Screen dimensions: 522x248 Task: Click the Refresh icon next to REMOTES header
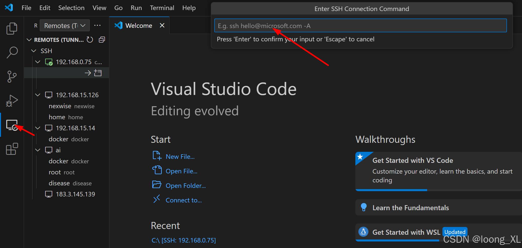pyautogui.click(x=90, y=39)
